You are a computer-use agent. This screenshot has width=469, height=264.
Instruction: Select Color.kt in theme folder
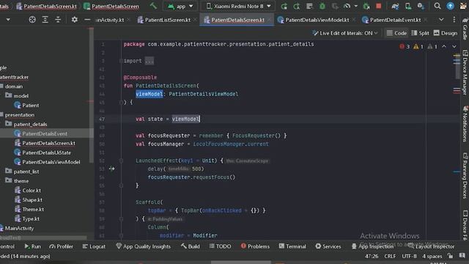(x=28, y=191)
